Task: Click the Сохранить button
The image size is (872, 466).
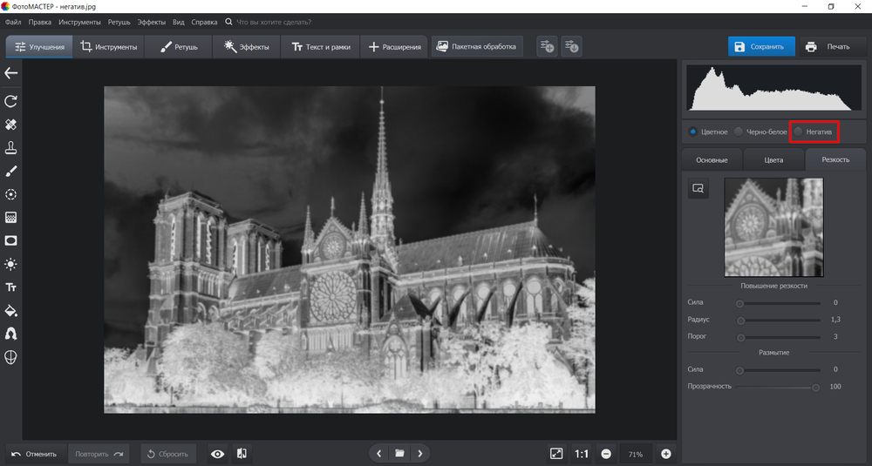Action: pyautogui.click(x=761, y=47)
